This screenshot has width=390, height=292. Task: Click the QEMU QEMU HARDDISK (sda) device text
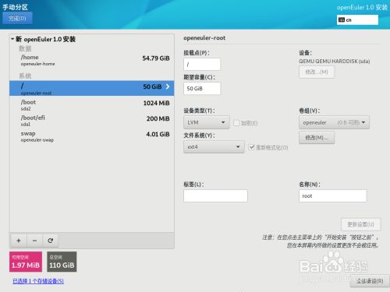click(x=335, y=62)
